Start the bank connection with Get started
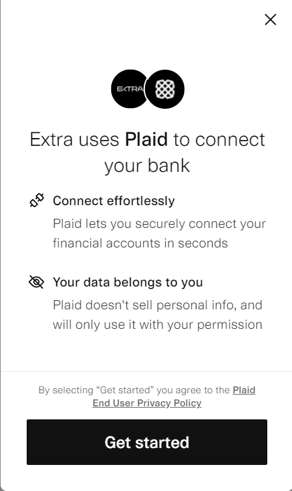 [147, 442]
